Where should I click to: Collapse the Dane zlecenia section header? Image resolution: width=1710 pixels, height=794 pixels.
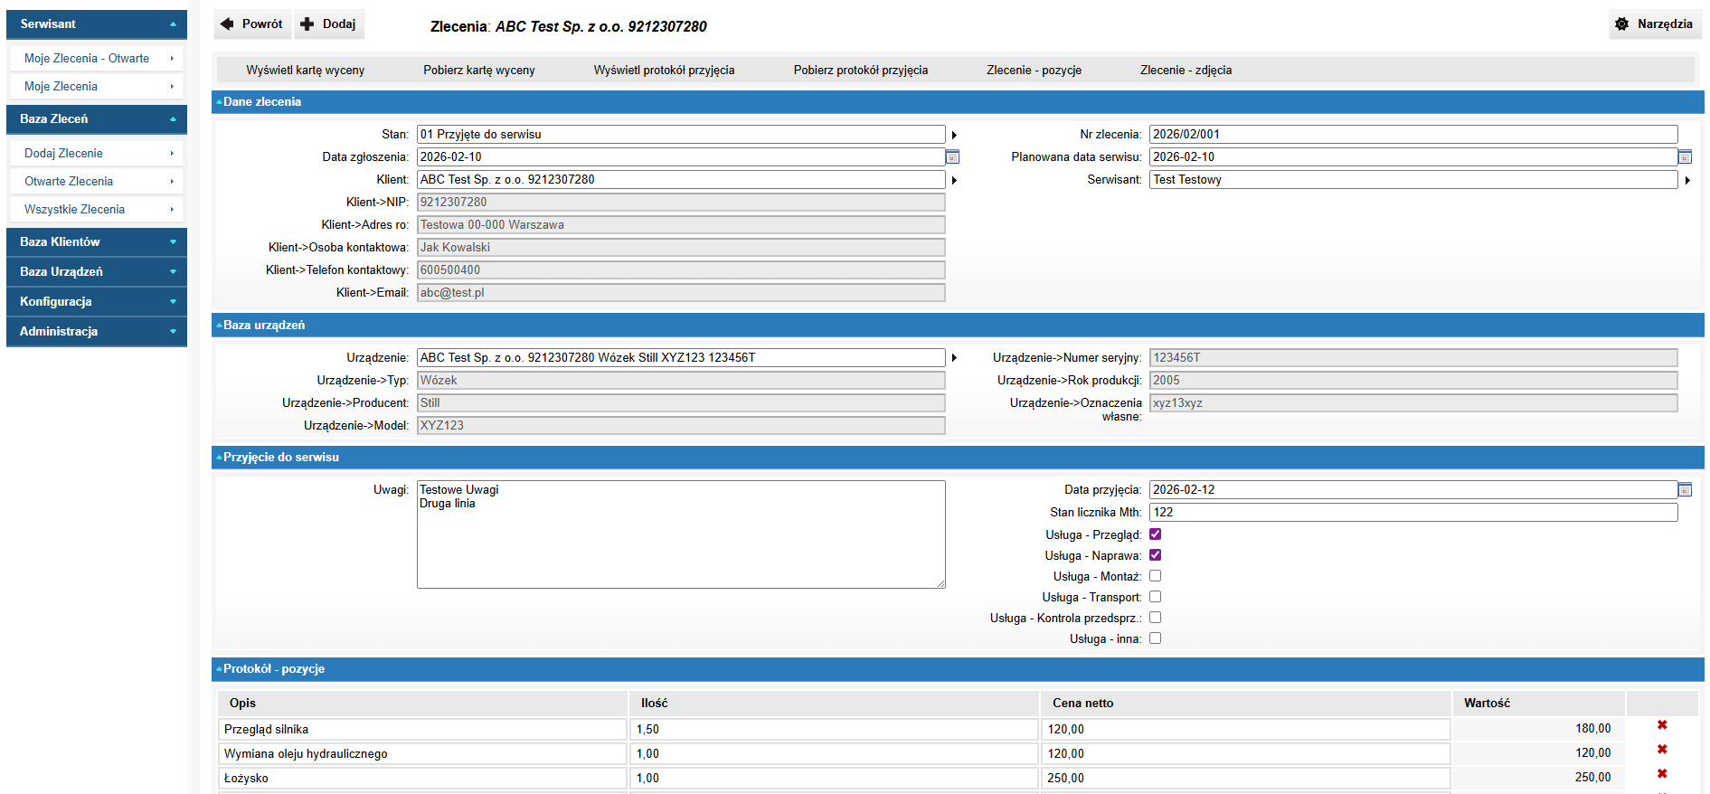point(261,102)
